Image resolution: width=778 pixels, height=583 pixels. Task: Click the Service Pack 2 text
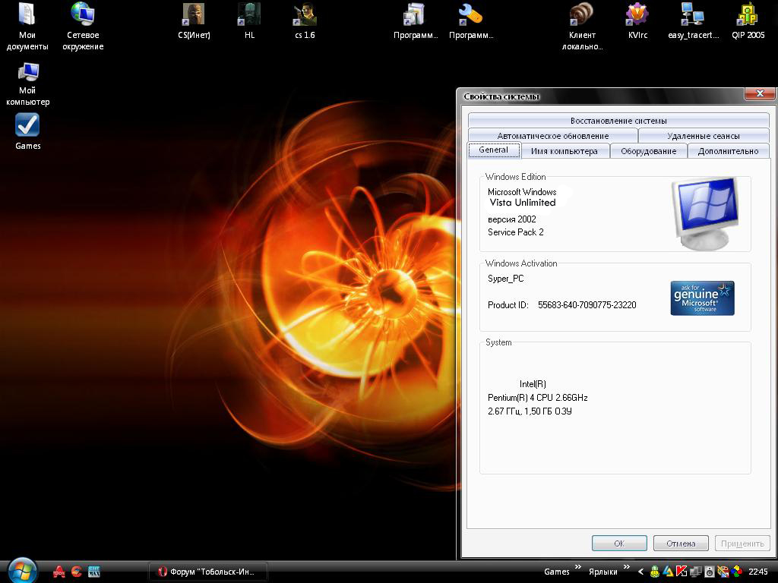(516, 232)
